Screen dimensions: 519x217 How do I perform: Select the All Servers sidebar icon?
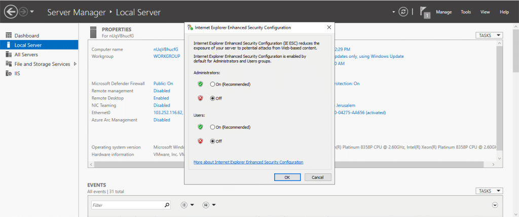9,54
